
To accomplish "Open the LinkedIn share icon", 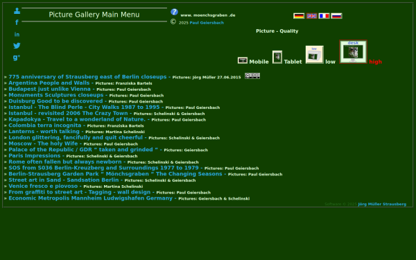I will (17, 35).
